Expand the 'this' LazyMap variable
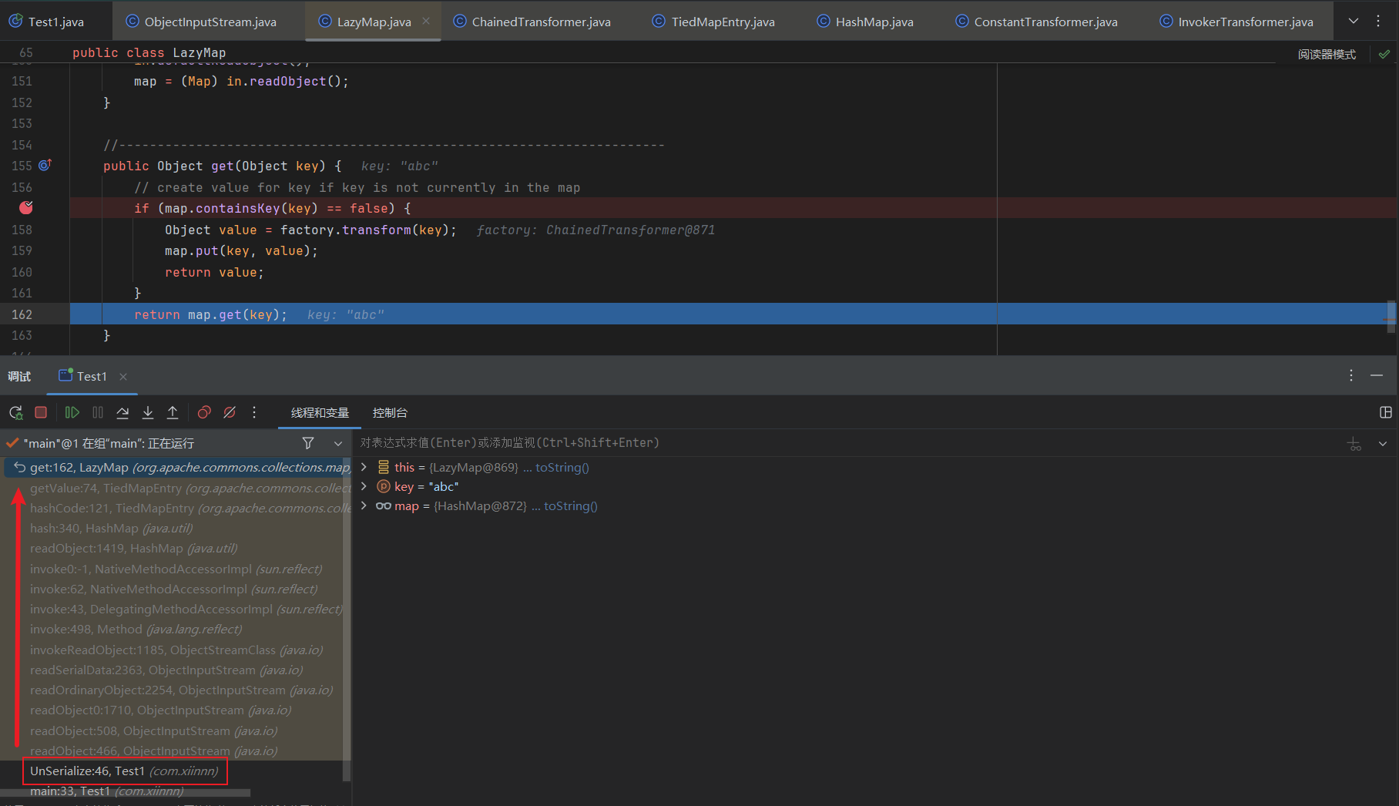This screenshot has width=1399, height=806. (364, 467)
